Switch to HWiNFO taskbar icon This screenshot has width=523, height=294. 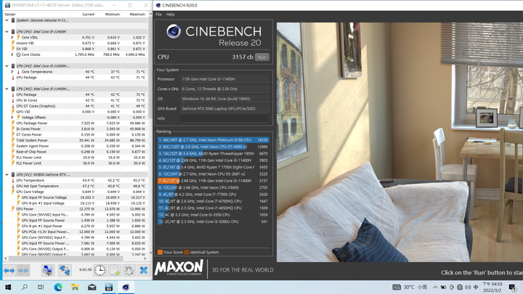pyautogui.click(x=109, y=287)
